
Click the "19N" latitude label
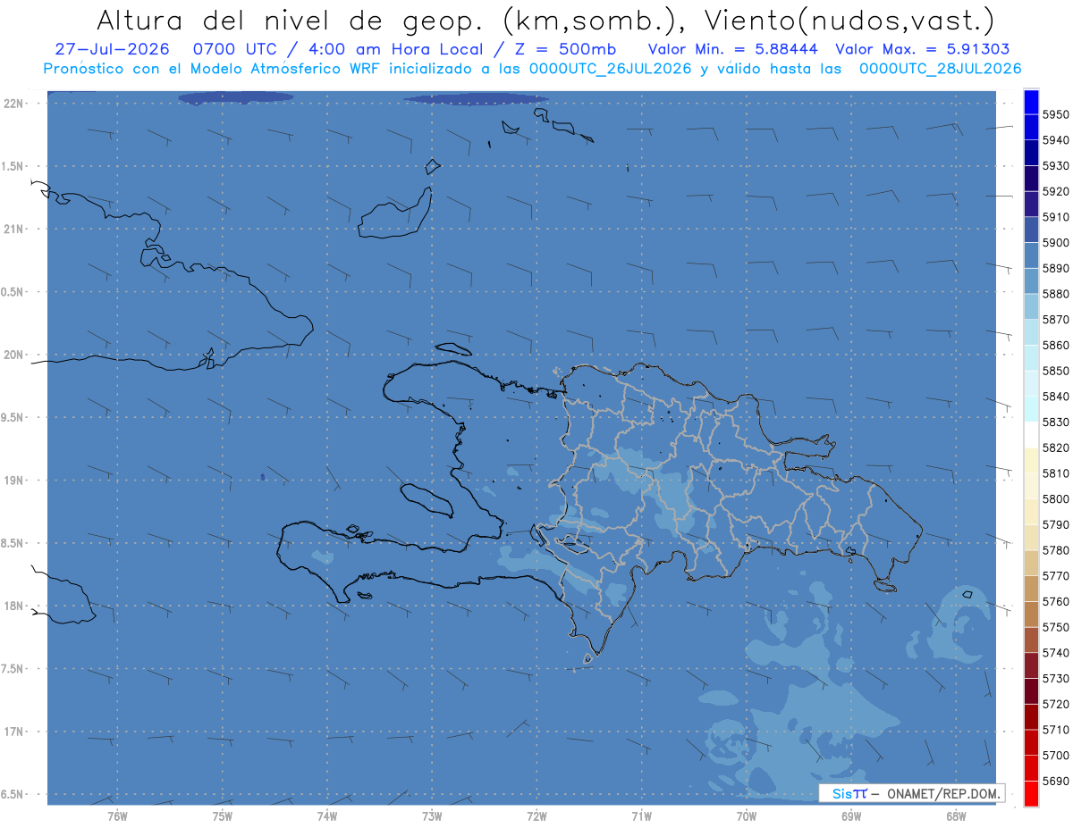coord(14,481)
